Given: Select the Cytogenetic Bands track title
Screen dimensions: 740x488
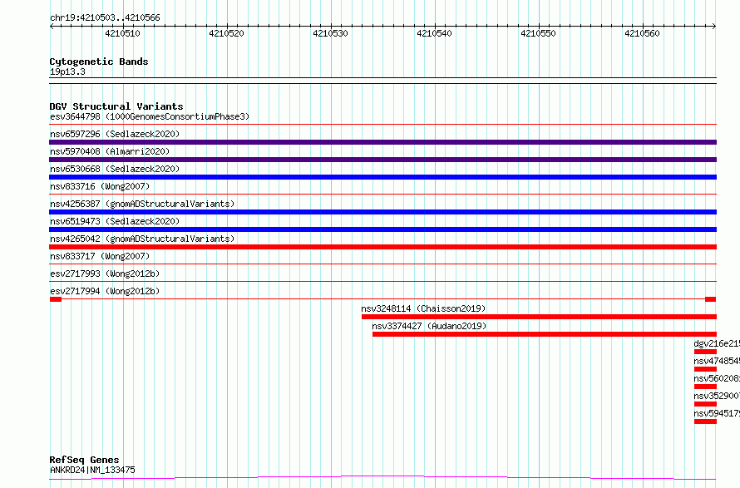Looking at the screenshot, I should (x=99, y=62).
